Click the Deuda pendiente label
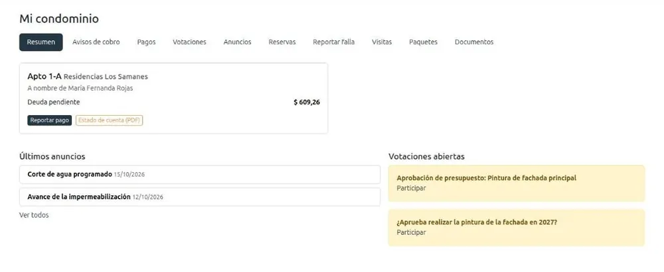This screenshot has width=664, height=272. [x=53, y=102]
